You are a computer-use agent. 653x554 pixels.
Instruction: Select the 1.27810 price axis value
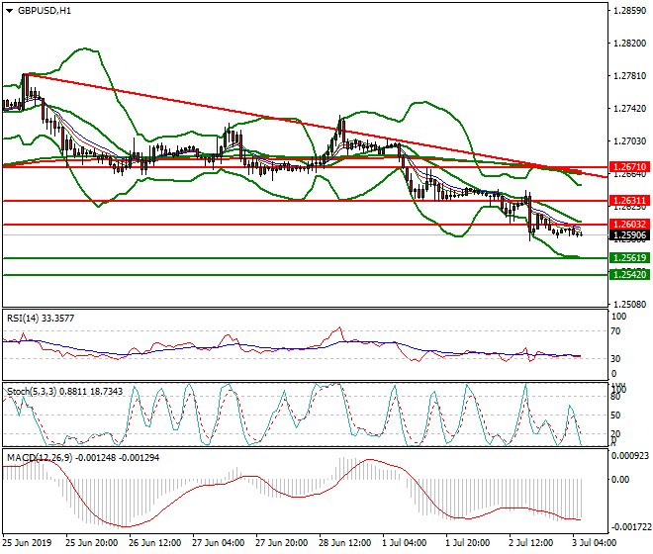630,76
